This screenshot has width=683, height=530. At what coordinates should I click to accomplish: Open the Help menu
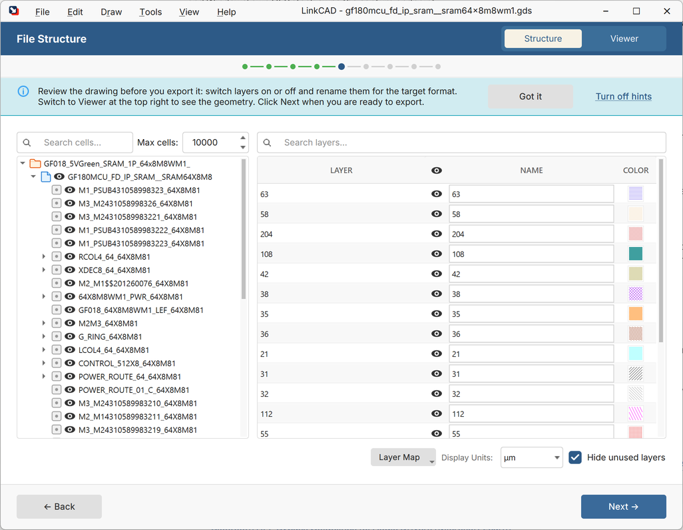(226, 12)
